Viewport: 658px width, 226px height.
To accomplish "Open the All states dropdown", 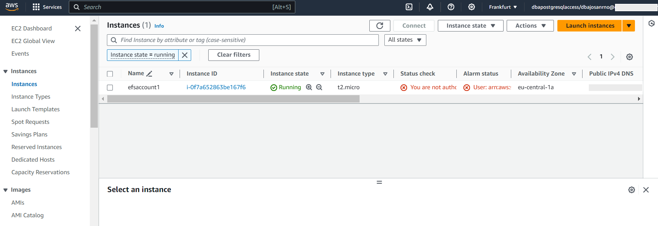I will click(x=405, y=40).
